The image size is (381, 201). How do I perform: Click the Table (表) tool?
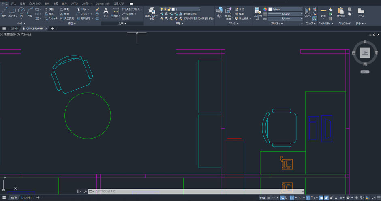[125, 19]
